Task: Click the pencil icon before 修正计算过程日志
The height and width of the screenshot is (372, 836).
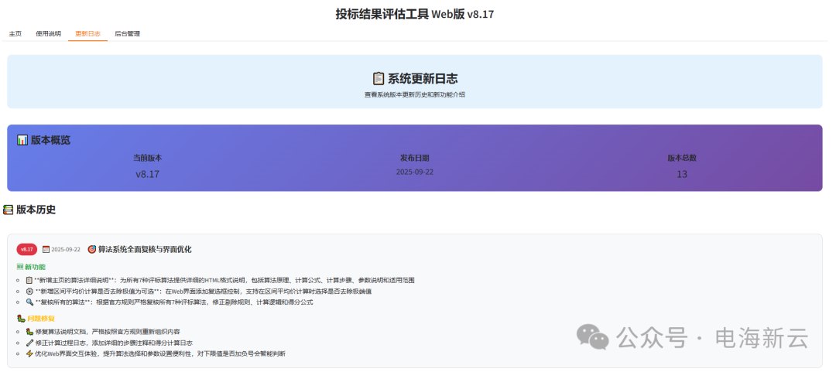Action: pos(29,343)
